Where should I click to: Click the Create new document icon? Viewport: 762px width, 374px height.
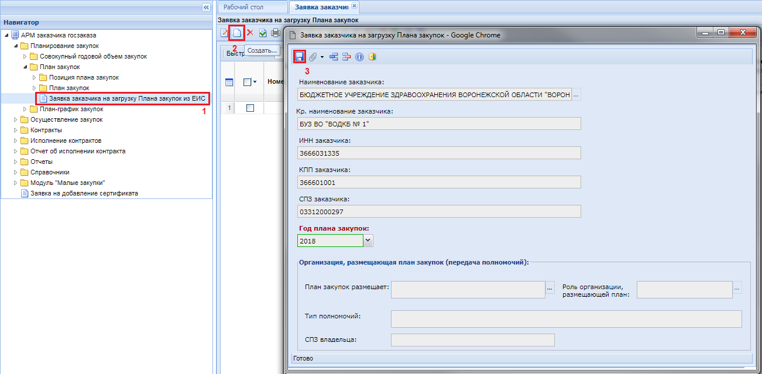(x=237, y=33)
